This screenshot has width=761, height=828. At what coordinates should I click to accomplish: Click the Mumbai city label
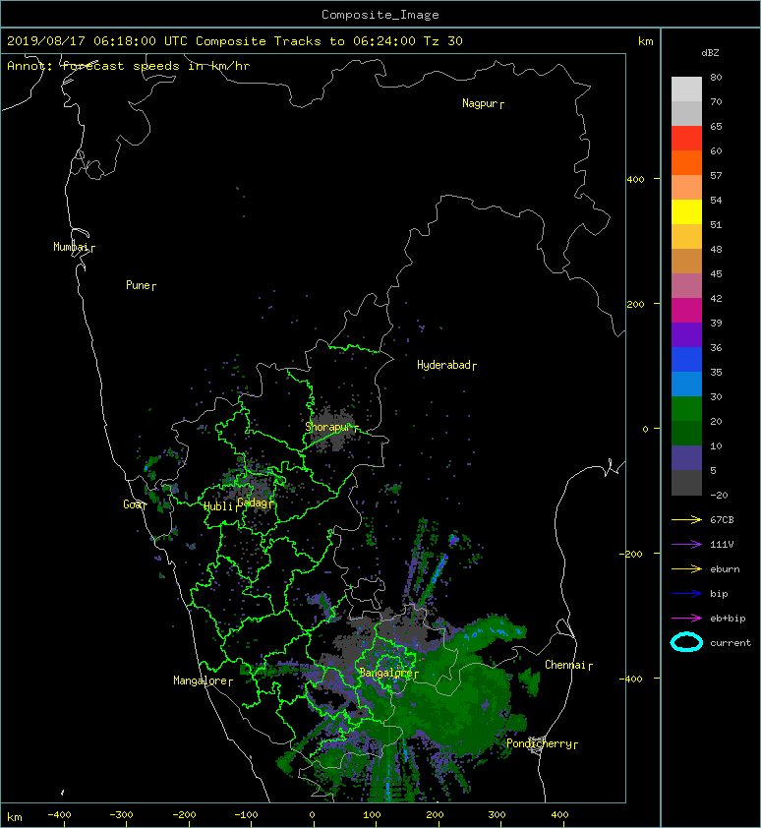click(x=71, y=247)
